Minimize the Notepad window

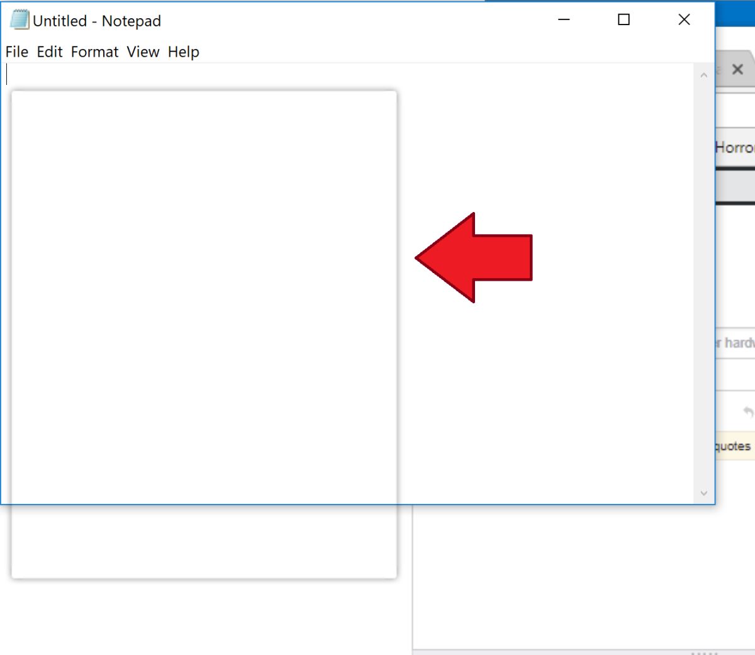coord(564,20)
